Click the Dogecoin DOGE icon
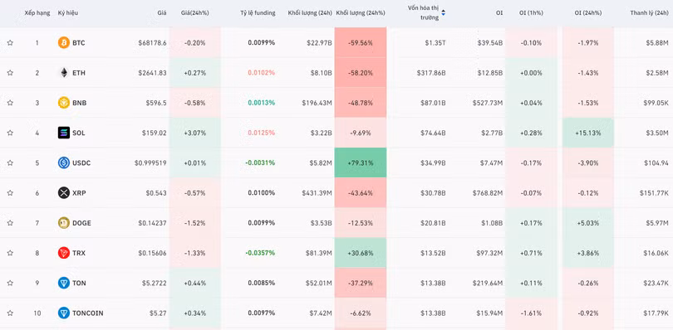673x330 pixels. tap(63, 223)
